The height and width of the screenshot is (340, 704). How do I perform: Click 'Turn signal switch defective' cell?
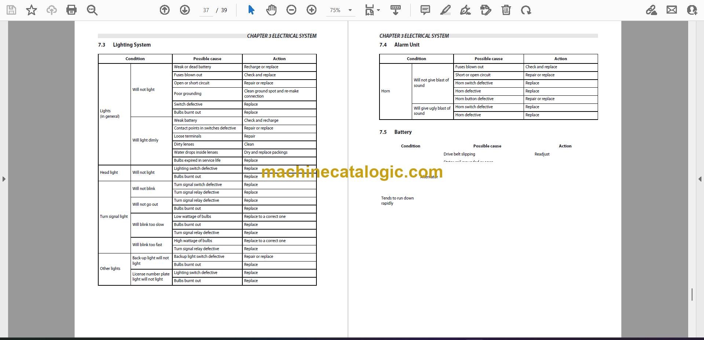click(x=207, y=185)
